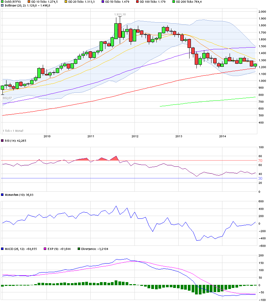Click 2014 on the price chart time axis
This screenshot has width=271, height=303.
point(222,136)
